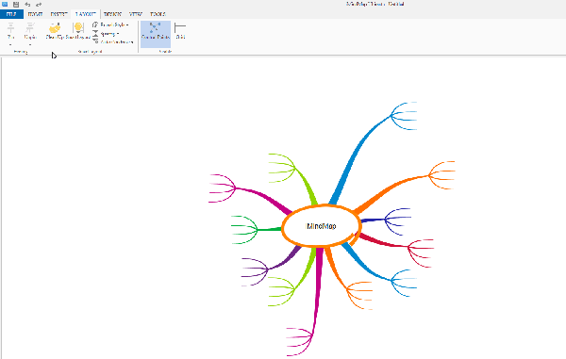Click the iMindMap application icon

5,5
